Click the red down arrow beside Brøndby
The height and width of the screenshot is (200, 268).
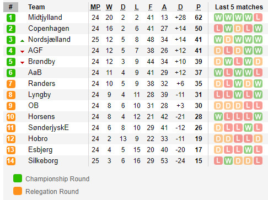22,63
